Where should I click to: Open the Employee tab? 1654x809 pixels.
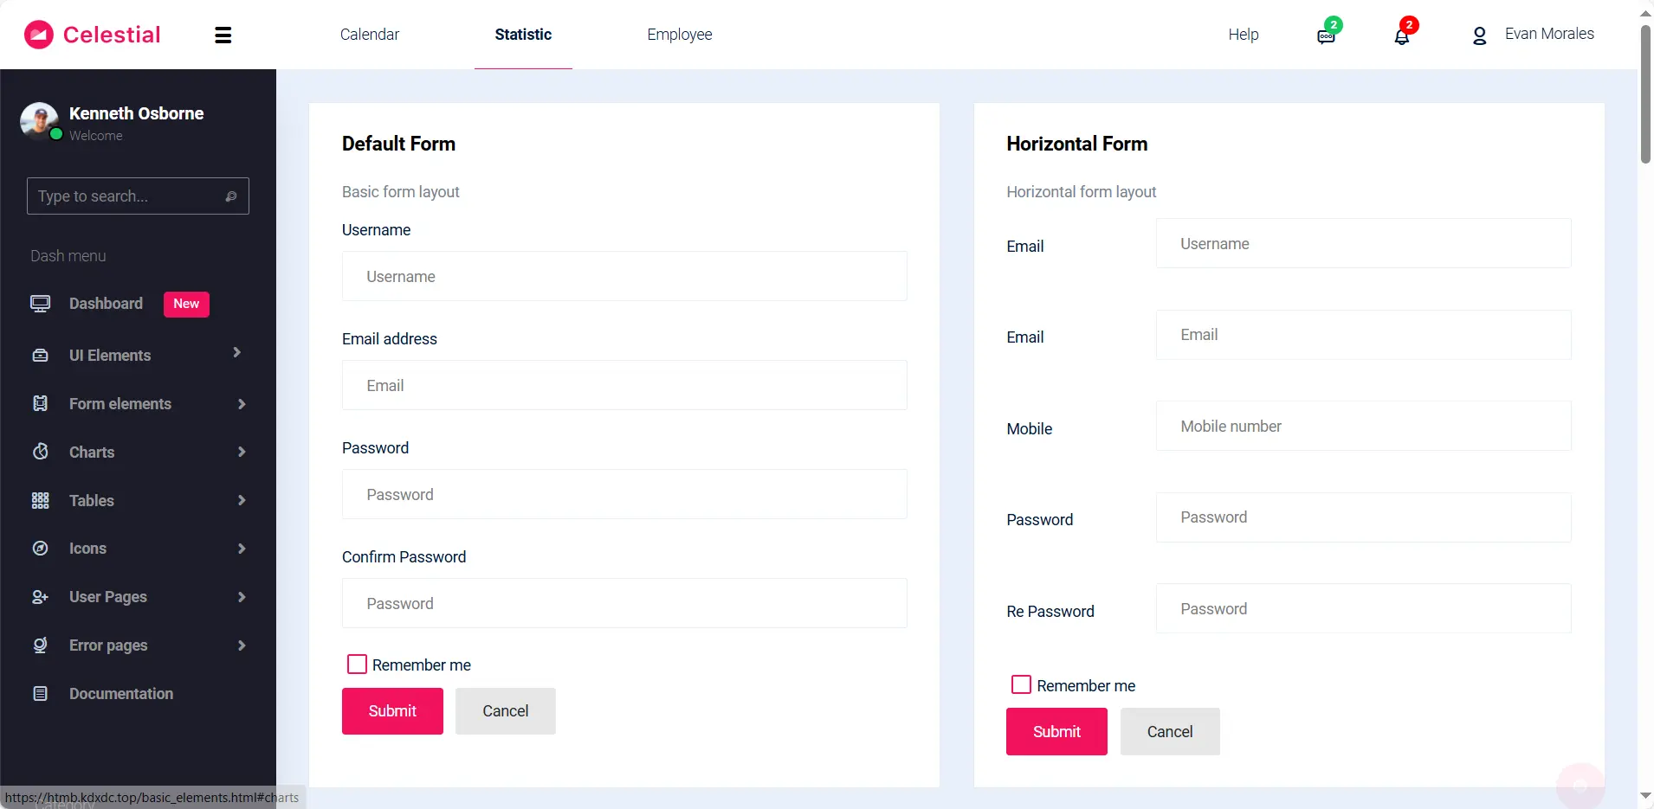click(x=679, y=35)
